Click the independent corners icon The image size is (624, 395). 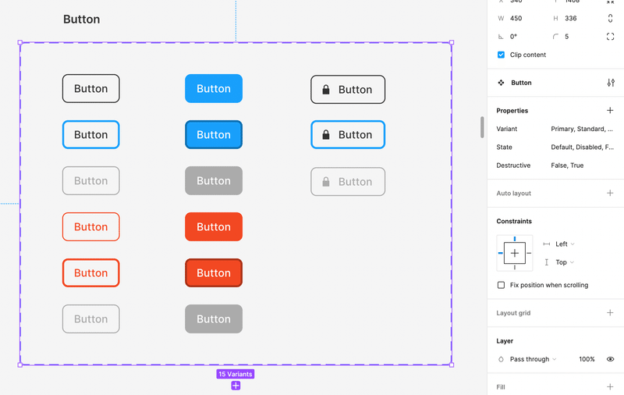coord(610,36)
